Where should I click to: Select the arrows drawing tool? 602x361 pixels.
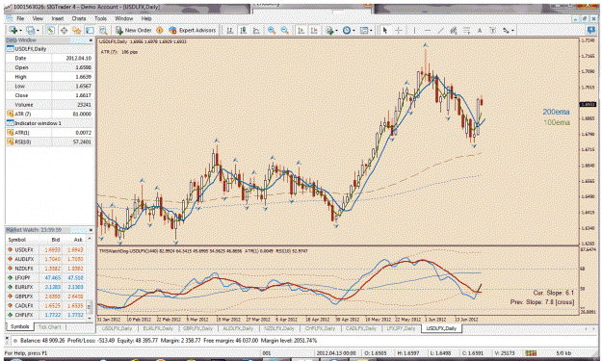tap(506, 30)
